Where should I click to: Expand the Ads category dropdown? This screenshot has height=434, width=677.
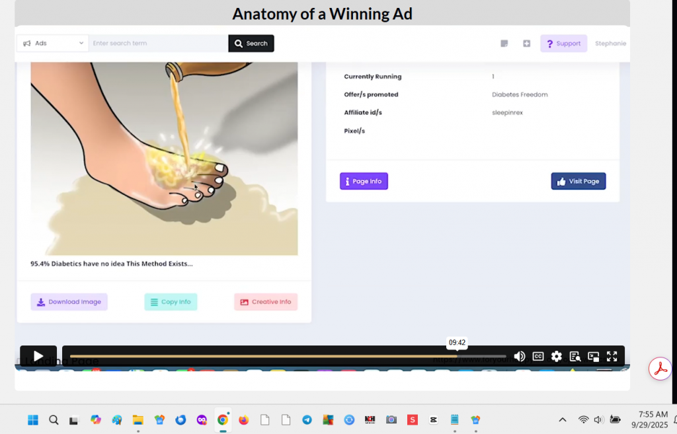(53, 44)
